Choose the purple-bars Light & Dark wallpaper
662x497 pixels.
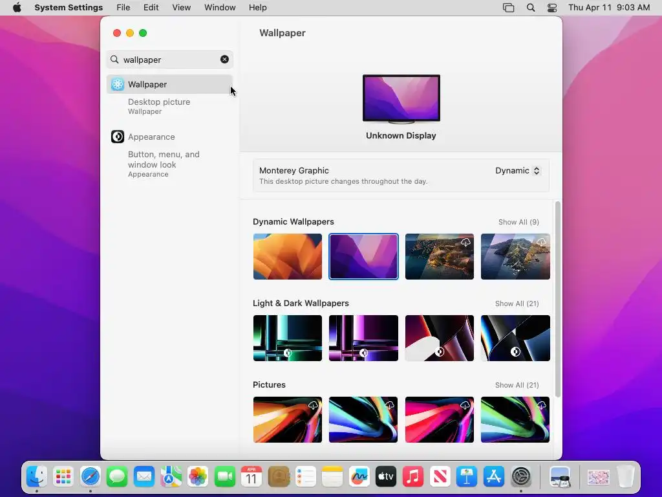363,338
